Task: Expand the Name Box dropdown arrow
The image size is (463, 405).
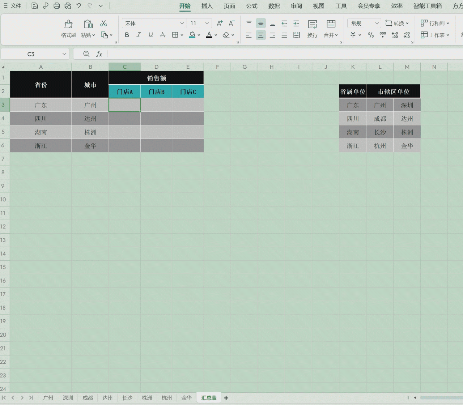Action: coord(64,54)
